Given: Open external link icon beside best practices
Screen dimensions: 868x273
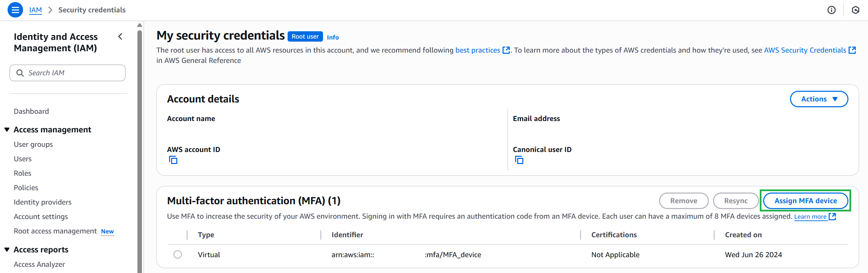Looking at the screenshot, I should [506, 50].
